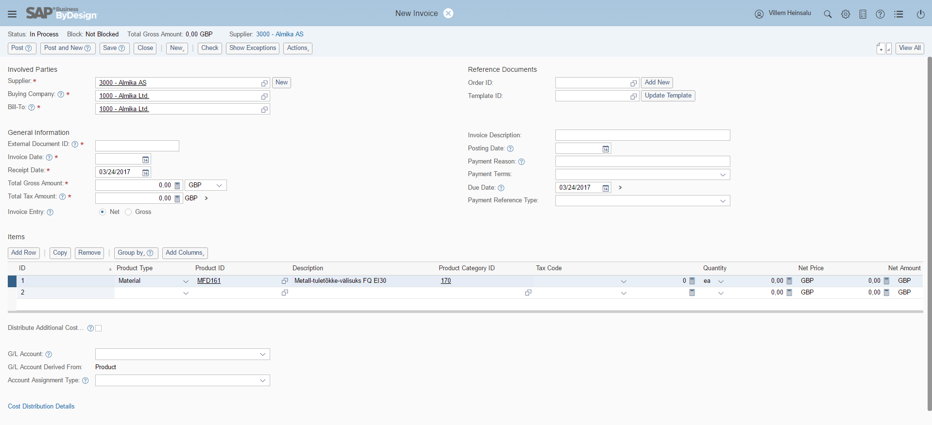Open the search magnifier icon
The image size is (932, 425).
(828, 14)
